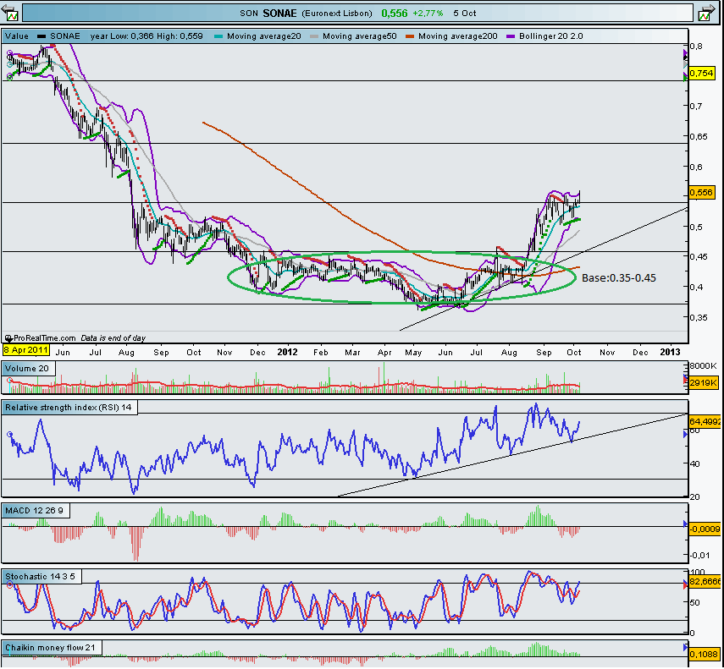Screen dimensions: 724x669
Task: Click the chart icon at top-left corner
Action: pyautogui.click(x=11, y=14)
